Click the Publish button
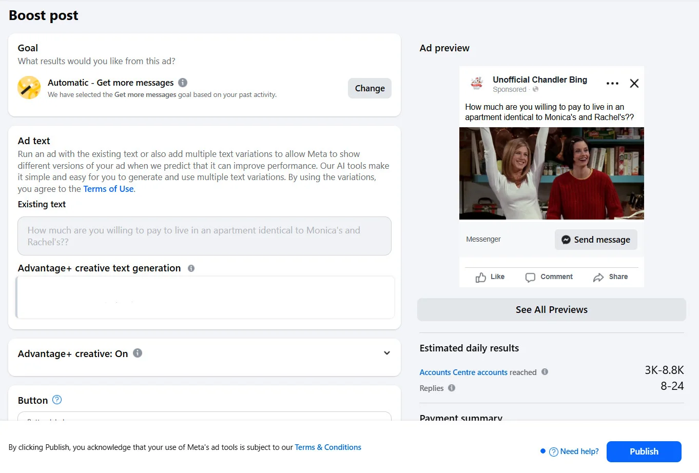This screenshot has width=699, height=473. tap(644, 451)
